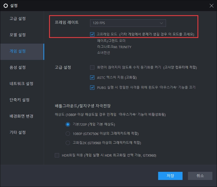Go to 배경화면 변경

(x=22, y=116)
